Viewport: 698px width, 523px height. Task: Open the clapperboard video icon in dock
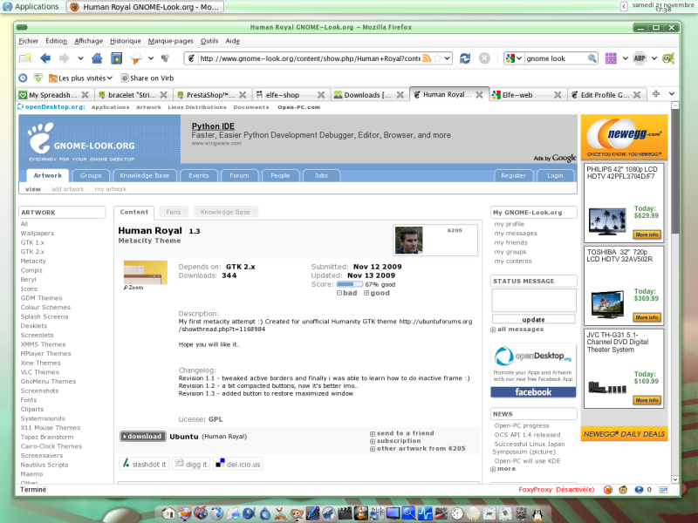tap(345, 513)
